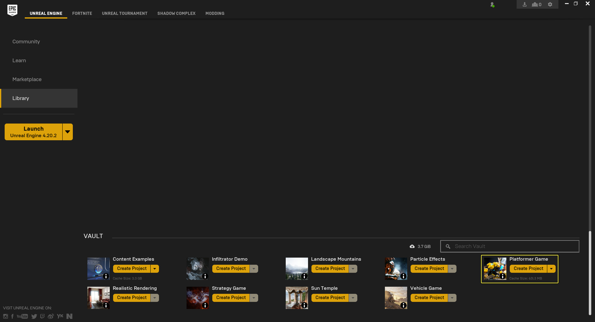Image resolution: width=595 pixels, height=322 pixels.
Task: Click the Twitch icon in footer
Action: pos(42,316)
